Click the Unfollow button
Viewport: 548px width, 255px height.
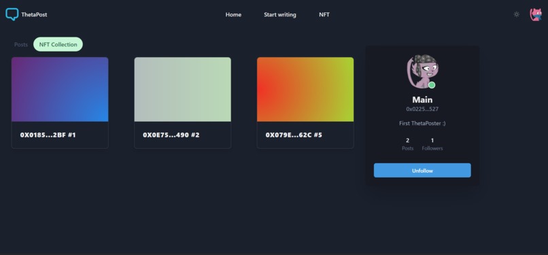coord(422,171)
